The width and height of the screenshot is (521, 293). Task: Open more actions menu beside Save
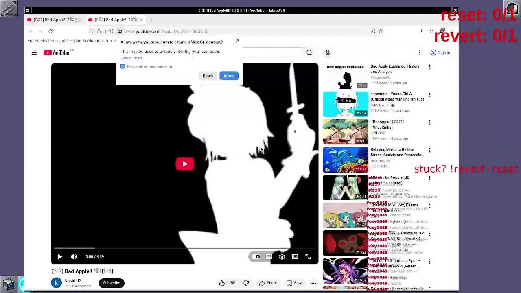(314, 283)
